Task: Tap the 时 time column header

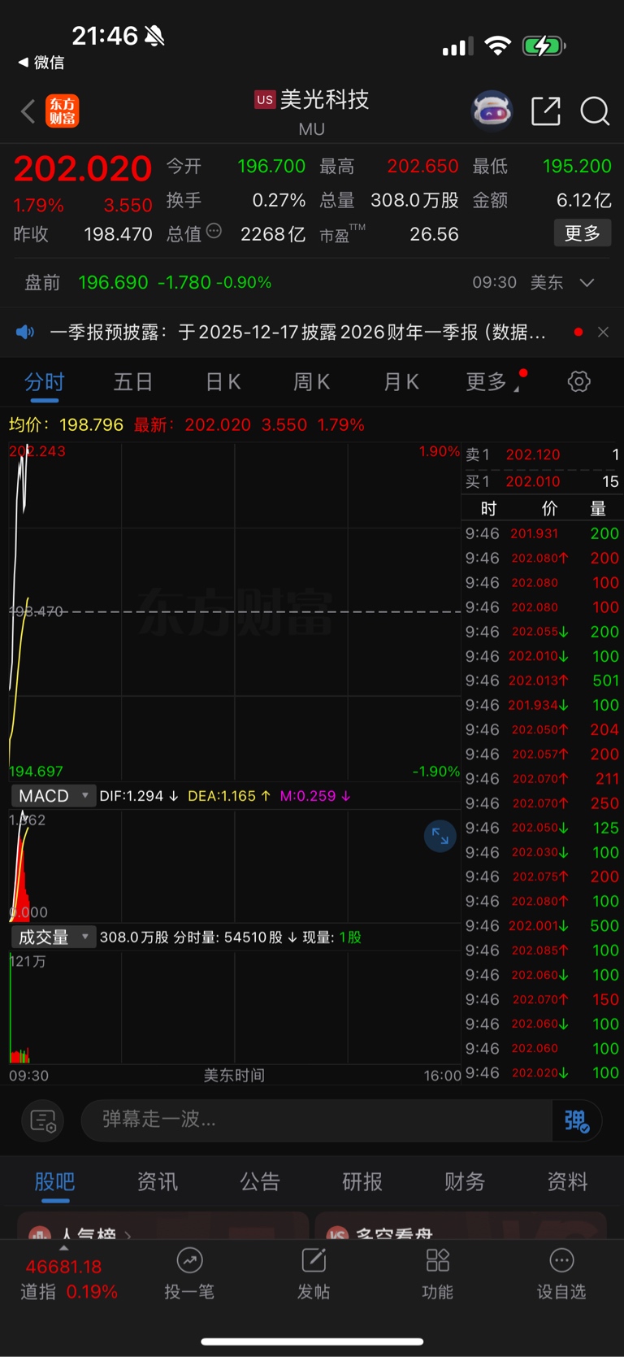Action: coord(488,509)
